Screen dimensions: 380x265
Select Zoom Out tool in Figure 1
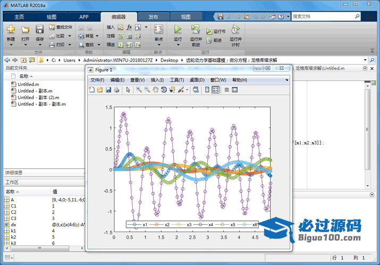[x=147, y=90]
